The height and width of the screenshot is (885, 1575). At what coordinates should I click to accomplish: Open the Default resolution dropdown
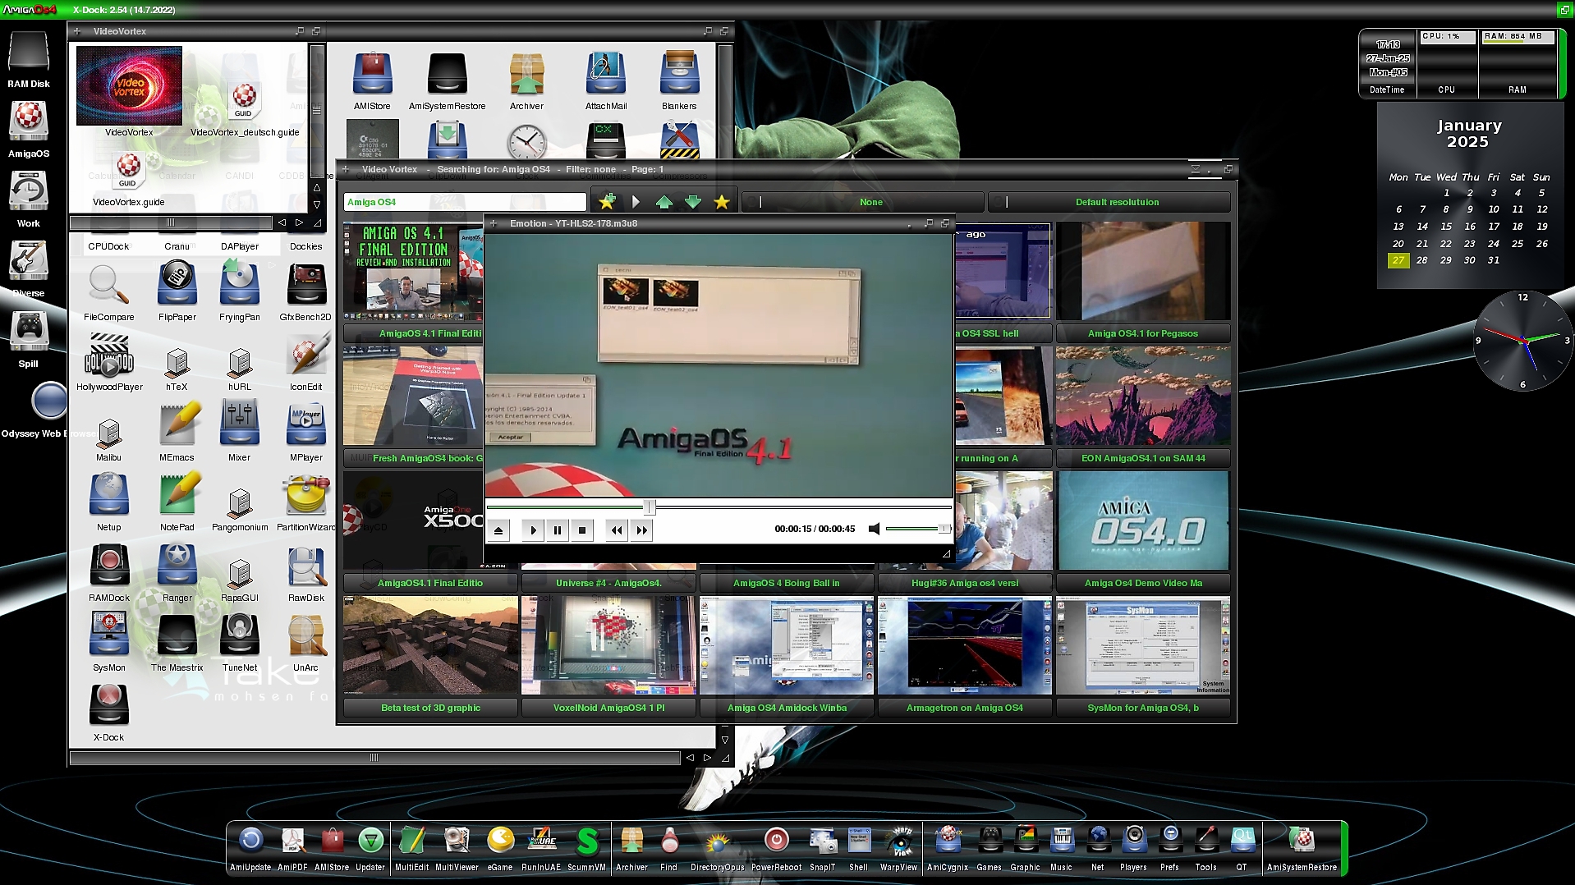[x=1109, y=202]
